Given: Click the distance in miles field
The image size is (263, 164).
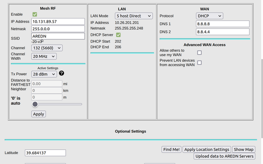Looking at the screenshot, I should 46,84.
